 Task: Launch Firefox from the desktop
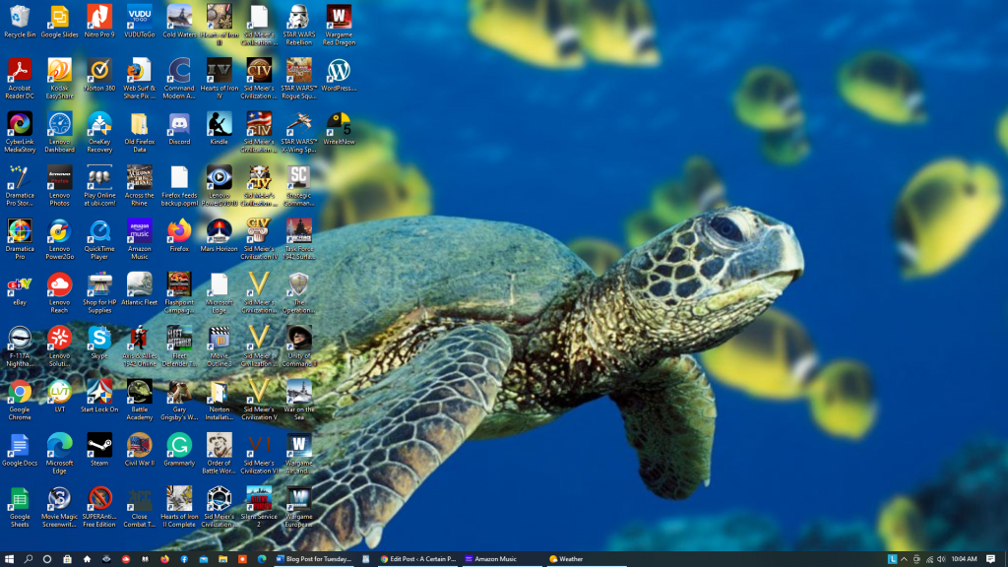click(179, 231)
